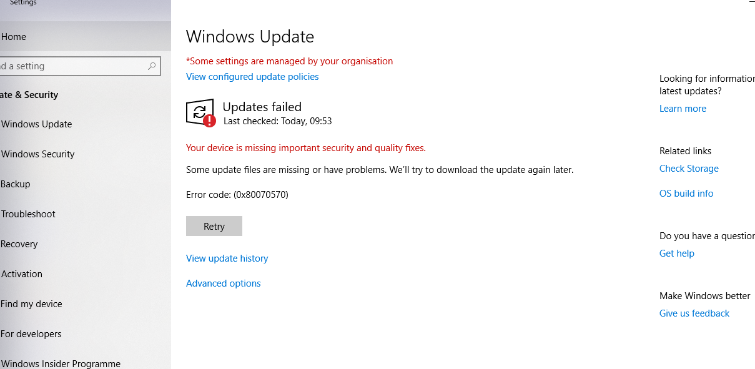Image resolution: width=755 pixels, height=369 pixels.
Task: Open Backup settings page
Action: click(86, 184)
